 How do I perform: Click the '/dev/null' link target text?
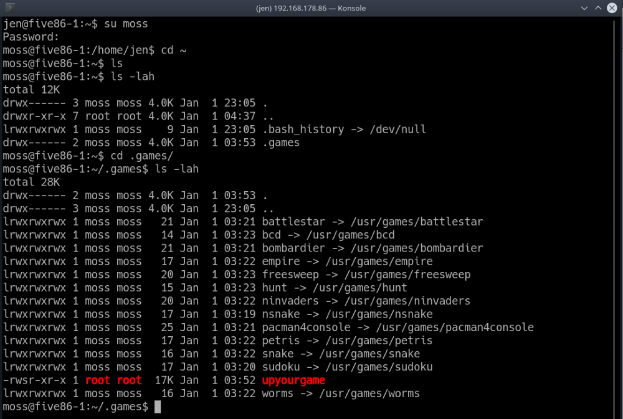(397, 129)
